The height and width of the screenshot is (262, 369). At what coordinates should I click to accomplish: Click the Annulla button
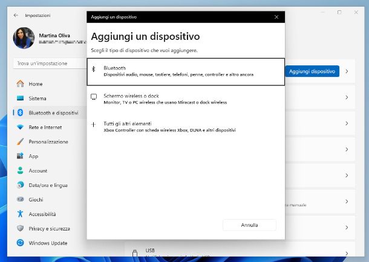pos(249,225)
